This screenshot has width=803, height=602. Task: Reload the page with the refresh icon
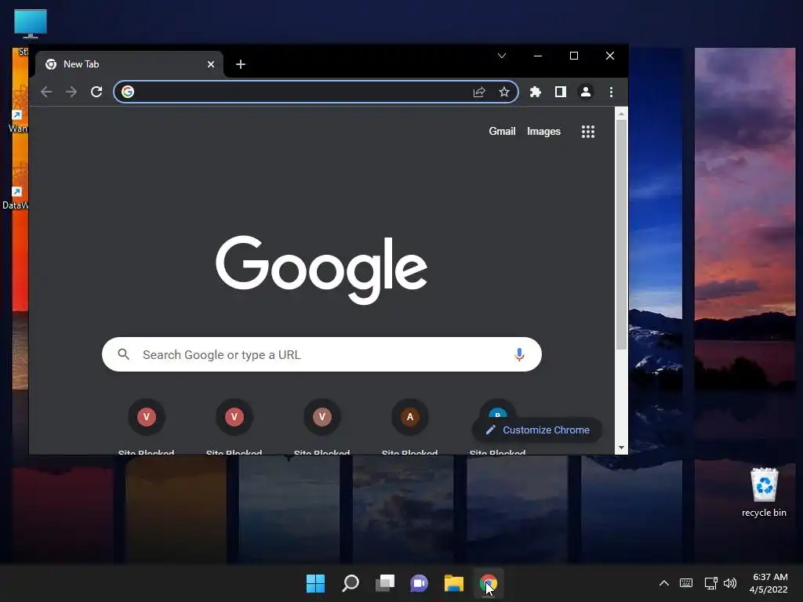[x=96, y=92]
